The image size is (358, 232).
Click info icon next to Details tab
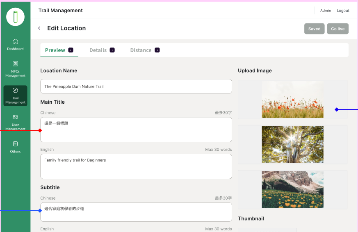click(x=112, y=50)
